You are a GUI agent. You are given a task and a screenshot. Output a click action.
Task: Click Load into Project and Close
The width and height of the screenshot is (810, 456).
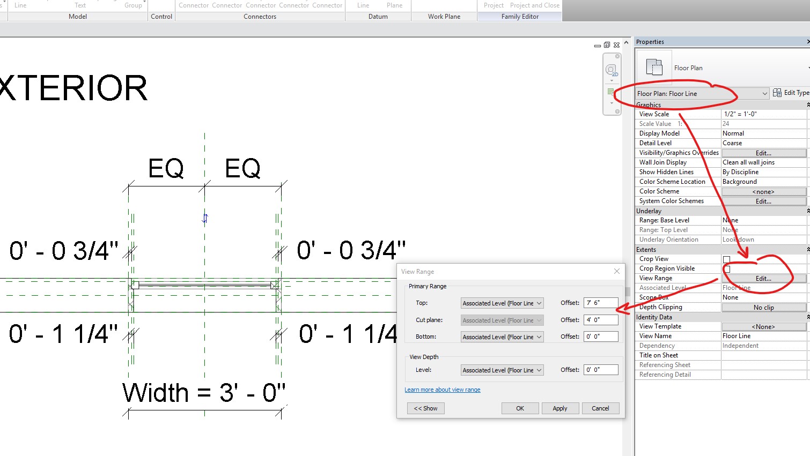click(x=535, y=5)
